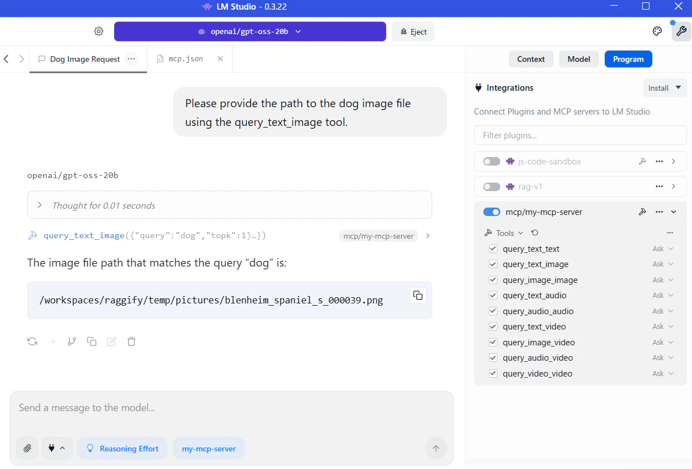Open Dog Image Request tab options menu
The image size is (692, 469).
click(x=132, y=59)
